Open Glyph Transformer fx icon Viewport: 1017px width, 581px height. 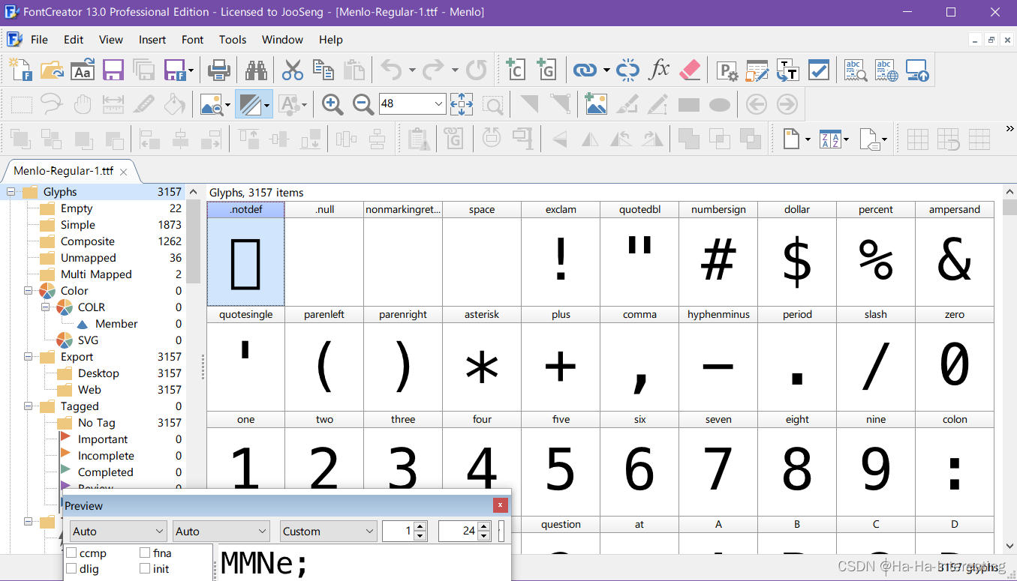[x=659, y=70]
